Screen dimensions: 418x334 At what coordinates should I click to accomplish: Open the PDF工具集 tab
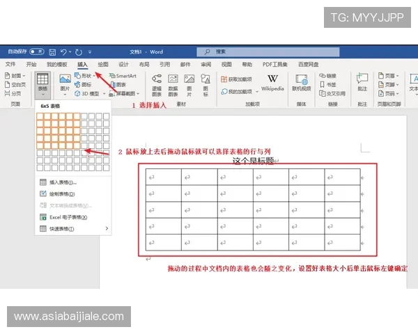click(x=275, y=64)
